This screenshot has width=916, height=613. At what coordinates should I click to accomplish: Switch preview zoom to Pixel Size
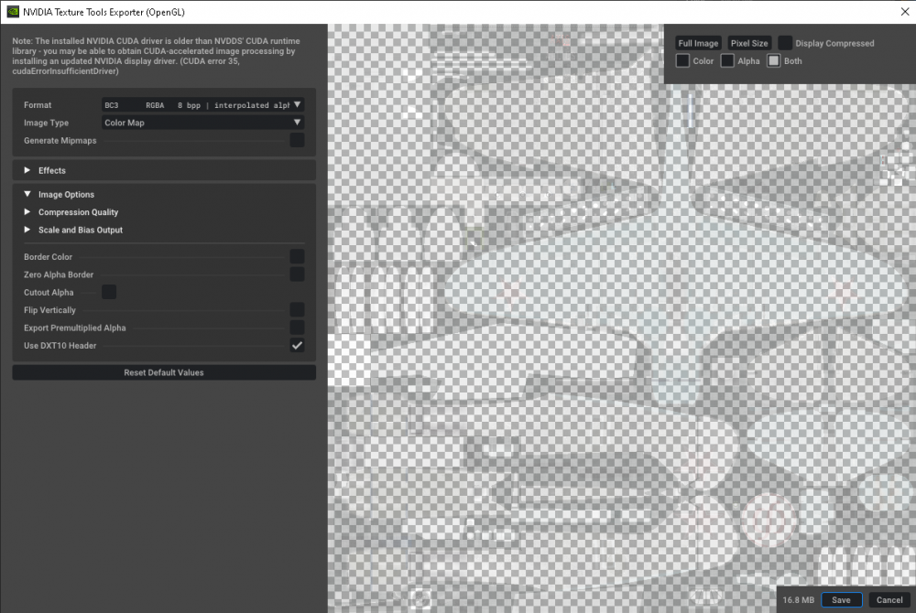tap(749, 42)
